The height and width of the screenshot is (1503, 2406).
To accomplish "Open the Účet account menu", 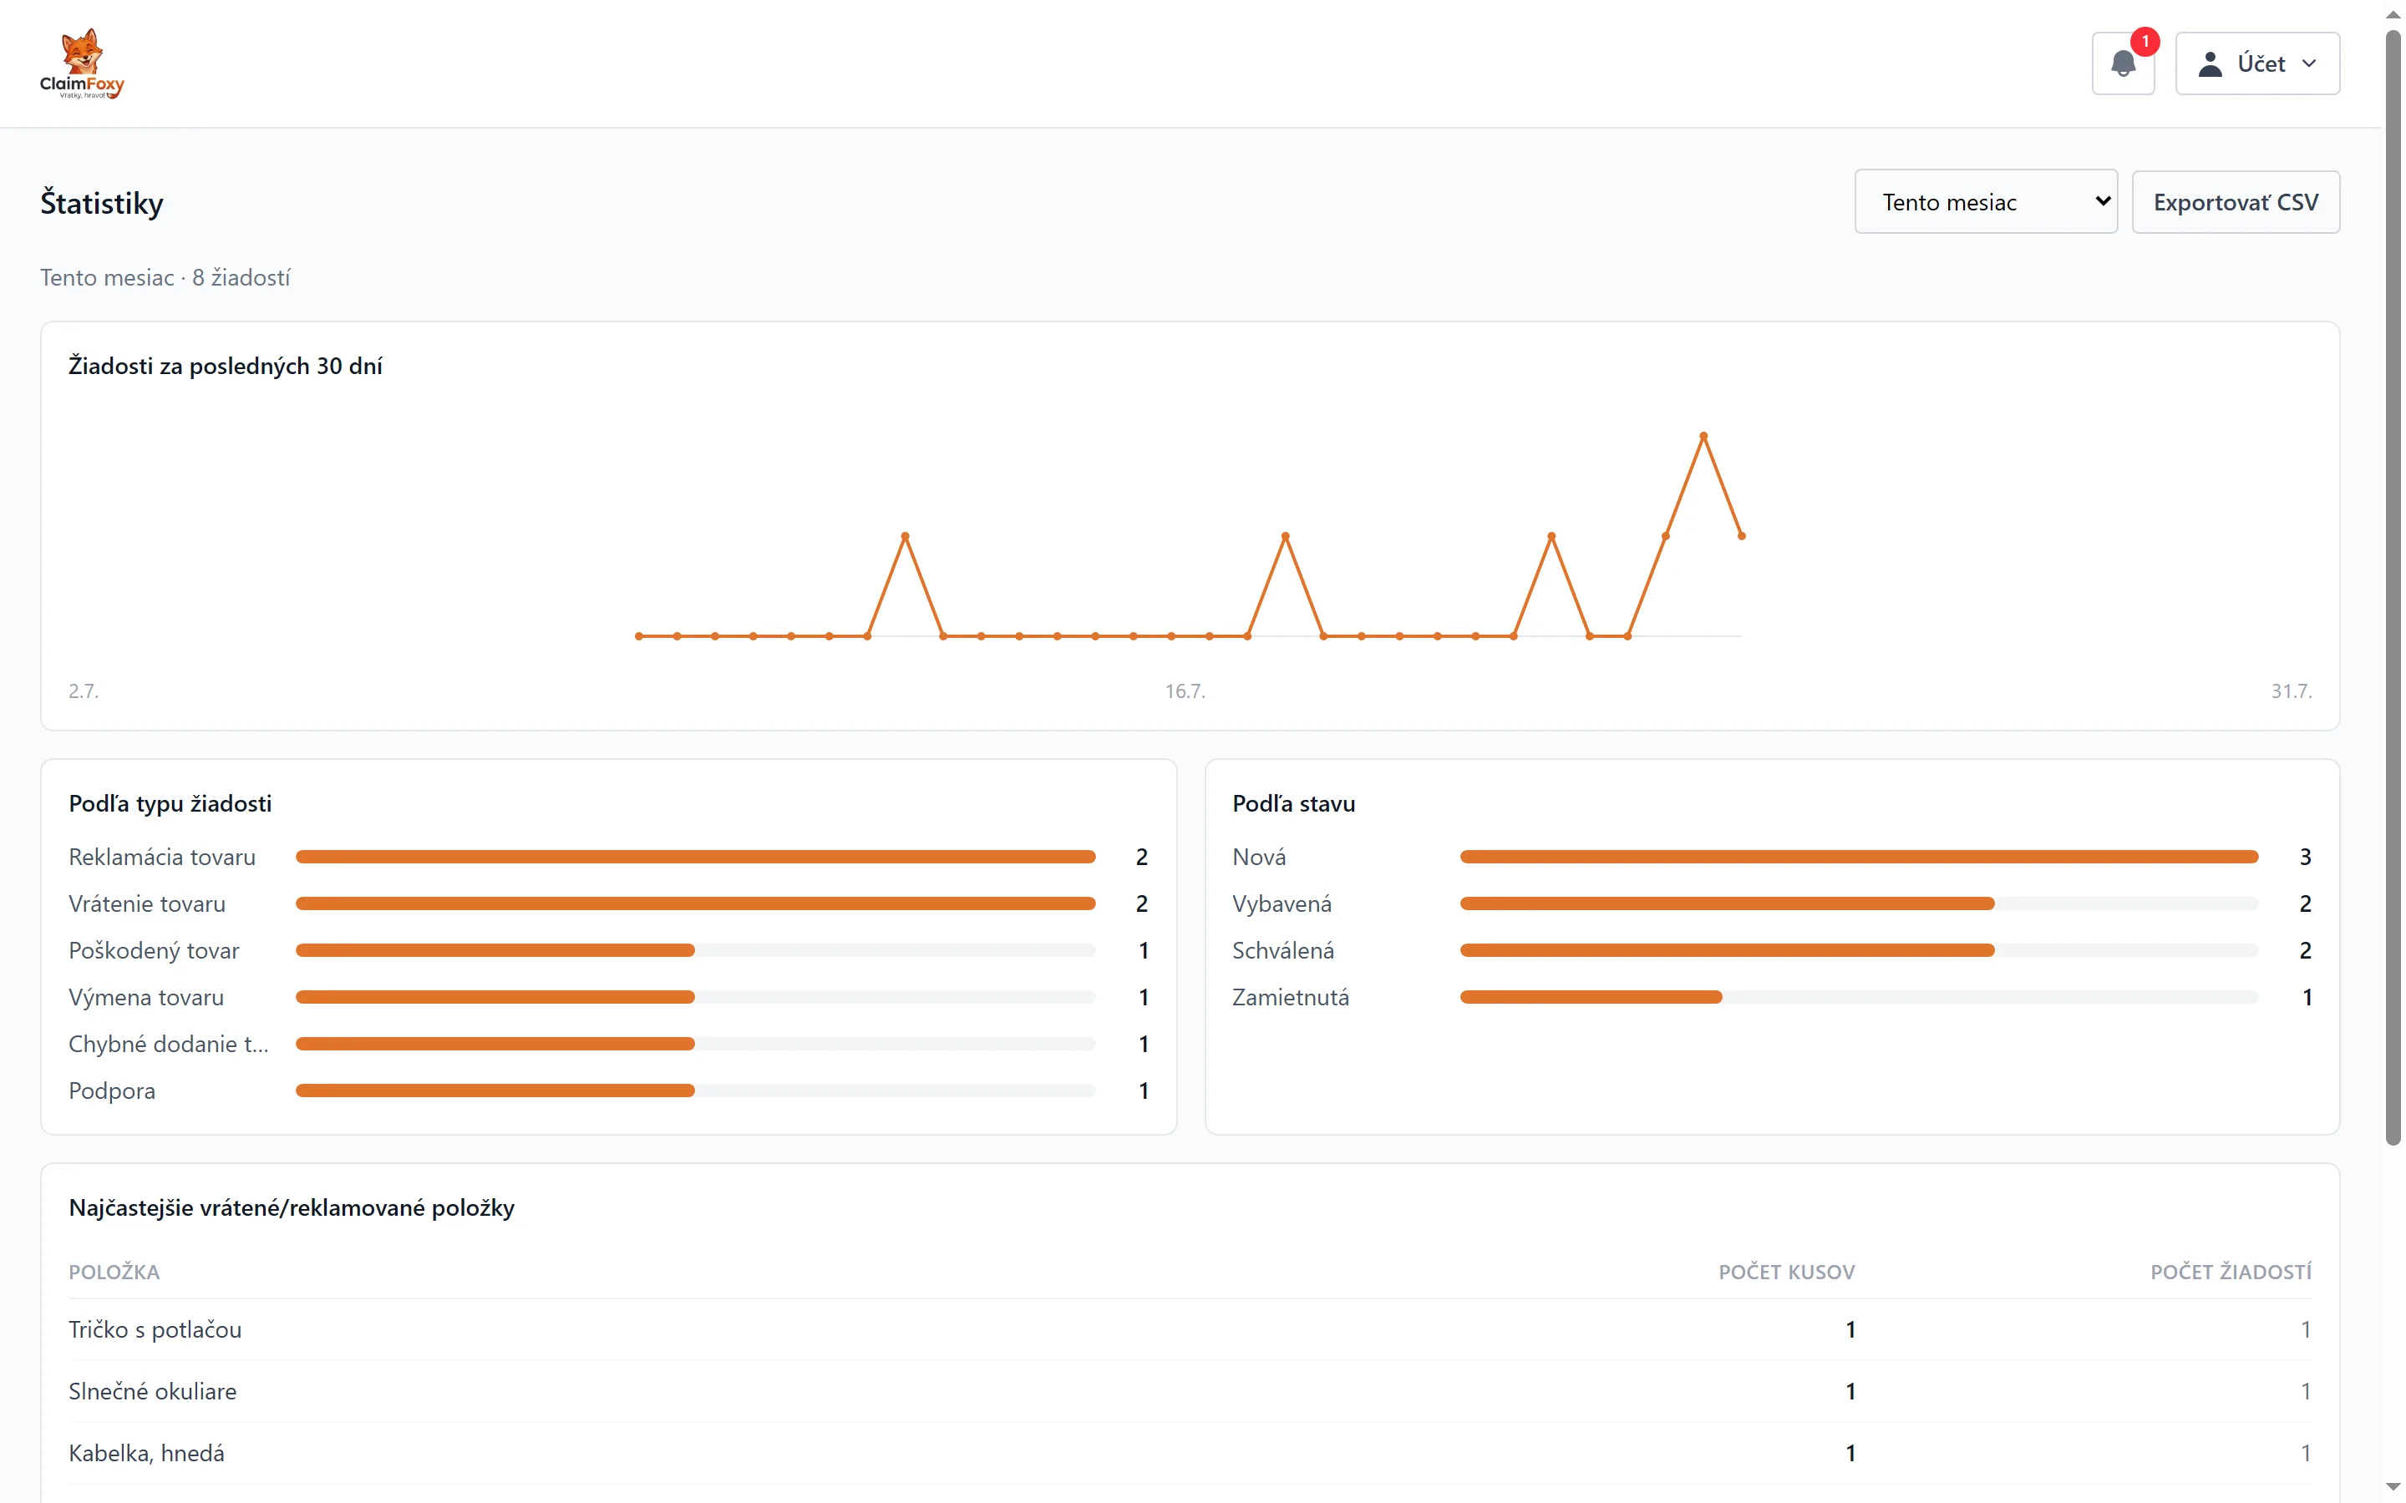I will 2256,63.
